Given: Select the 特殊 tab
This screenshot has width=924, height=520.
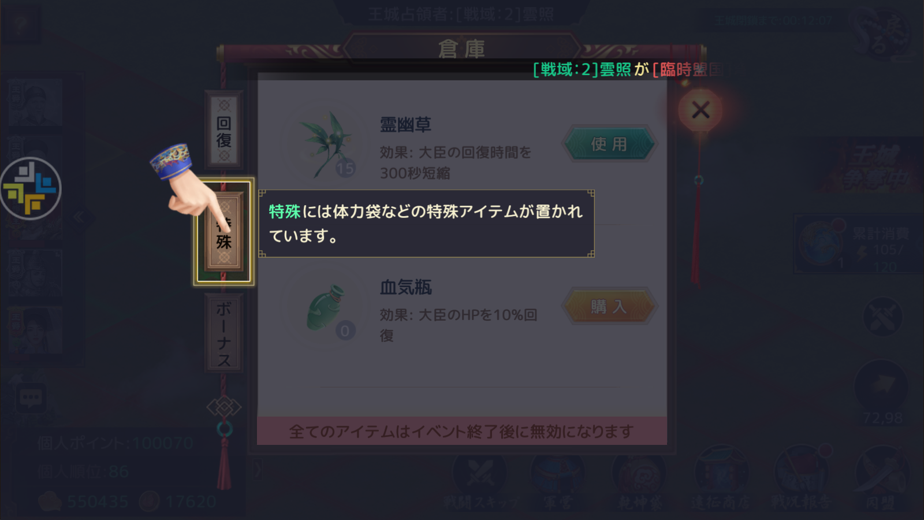Looking at the screenshot, I should [224, 232].
